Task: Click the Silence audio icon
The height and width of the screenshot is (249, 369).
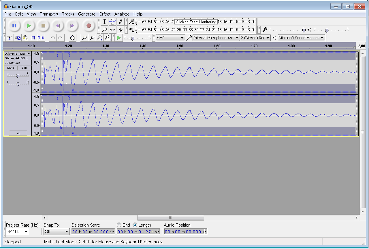Action: 41,38
